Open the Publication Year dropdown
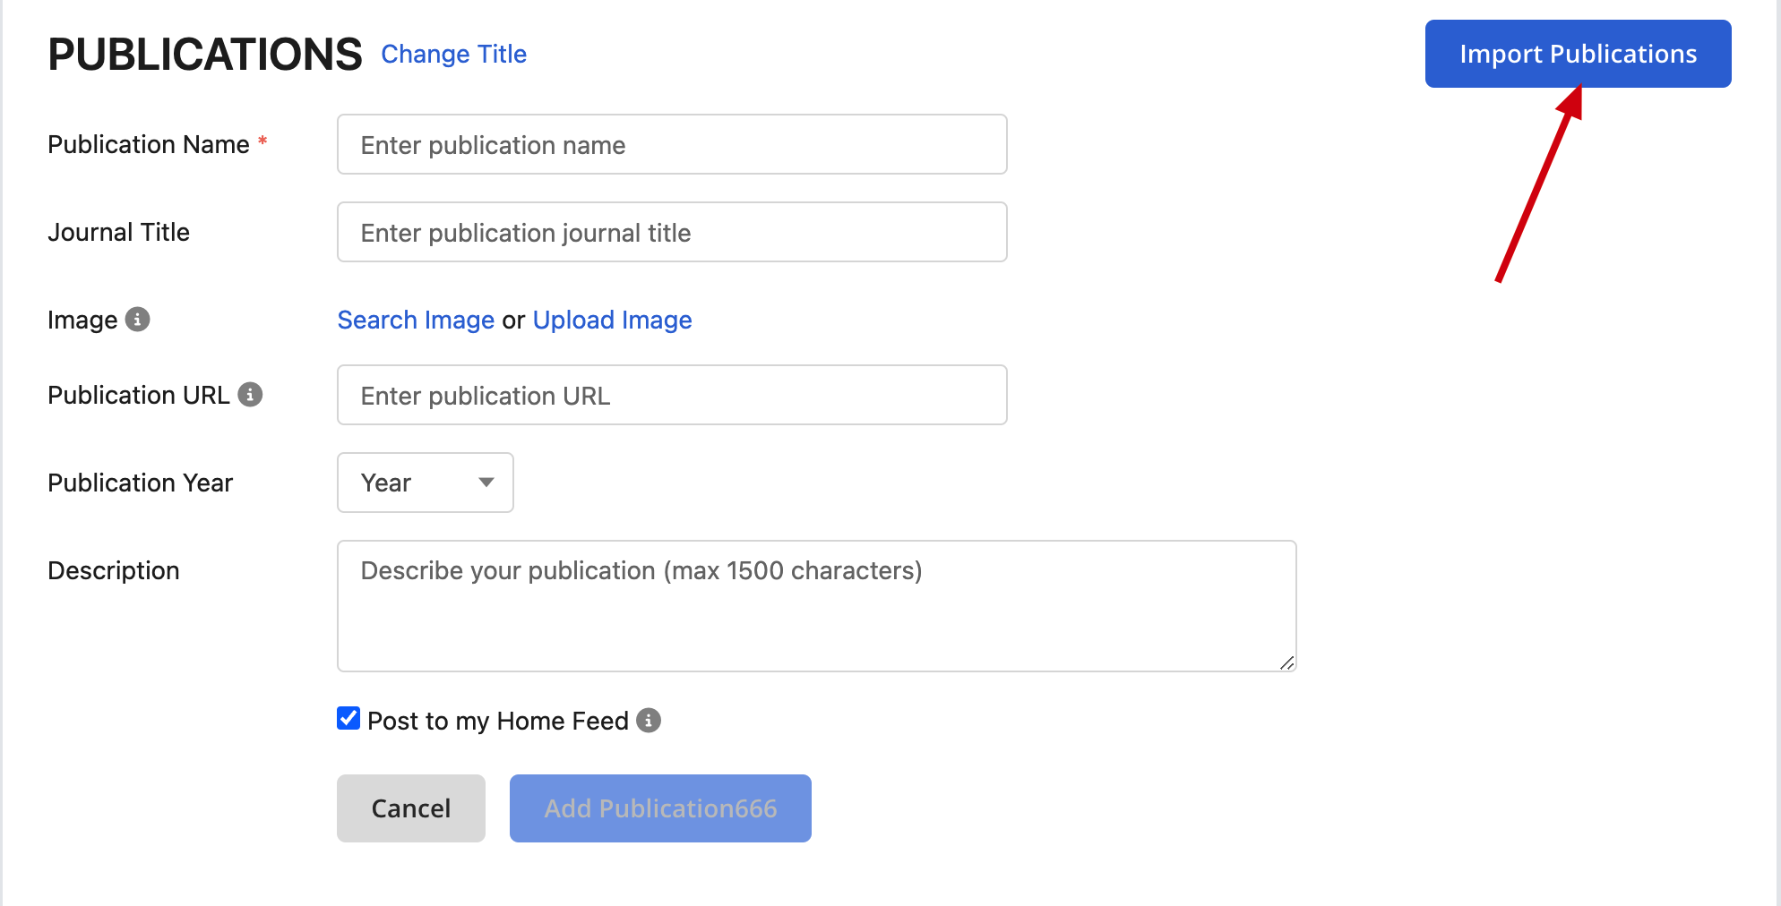The image size is (1781, 906). coord(425,483)
